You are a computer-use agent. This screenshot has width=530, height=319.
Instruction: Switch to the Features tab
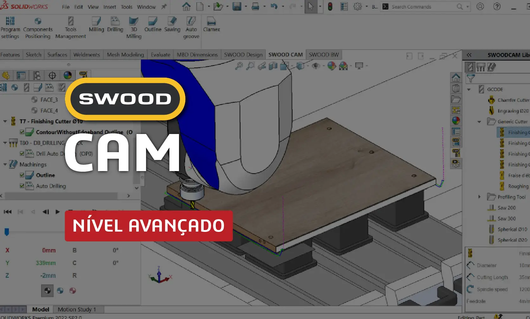pos(10,55)
